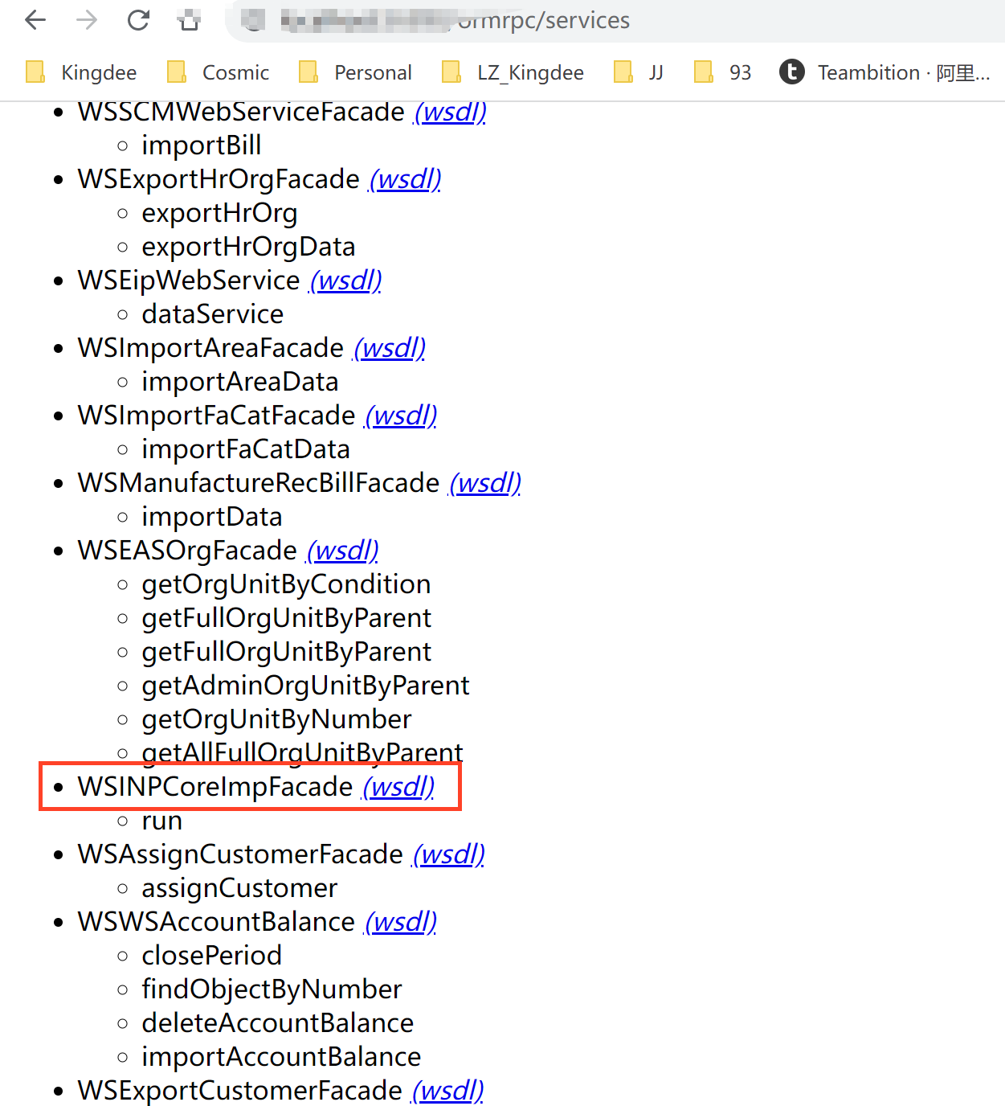The image size is (1005, 1106).
Task: Open wsdl link for WSWSAccountBalance
Action: [x=402, y=922]
